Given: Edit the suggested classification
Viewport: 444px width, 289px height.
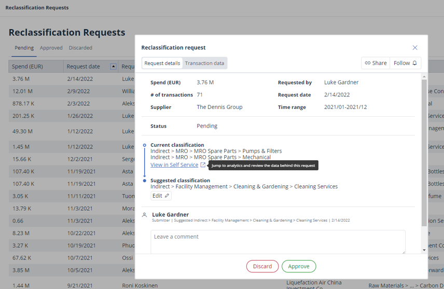Looking at the screenshot, I should tap(161, 196).
